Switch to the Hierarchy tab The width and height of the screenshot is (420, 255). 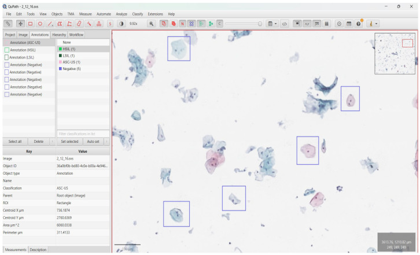59,35
